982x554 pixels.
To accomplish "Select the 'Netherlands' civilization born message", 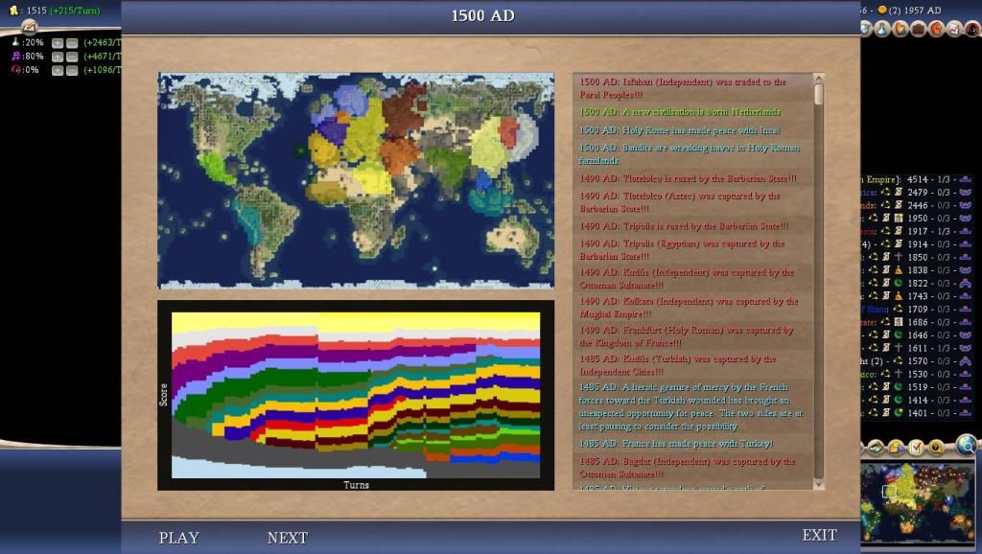I will click(680, 112).
